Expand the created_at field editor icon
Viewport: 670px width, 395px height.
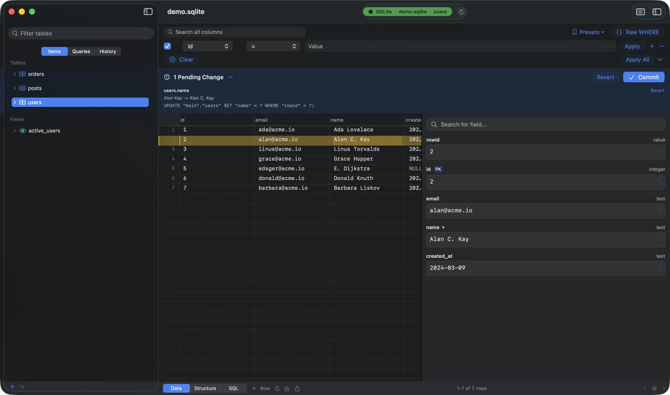pyautogui.click(x=659, y=268)
